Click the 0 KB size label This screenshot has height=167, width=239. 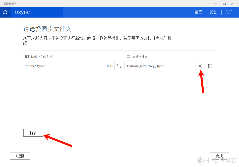(x=110, y=66)
